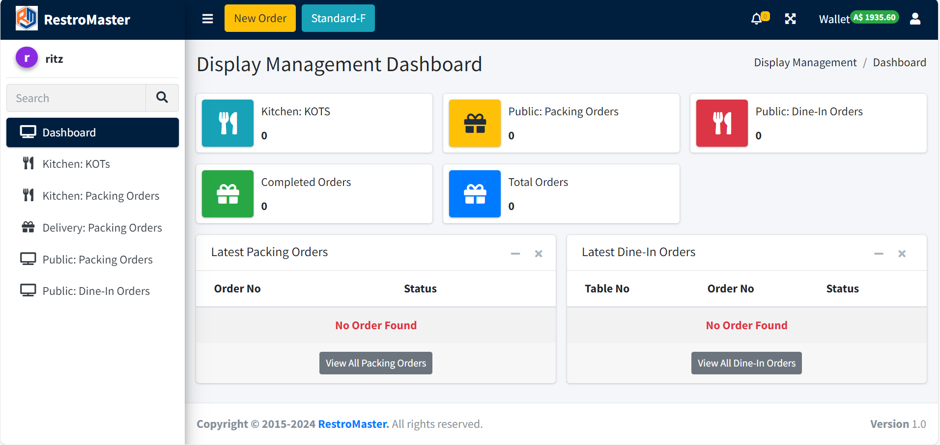Click the RestroMaster logo

27,19
